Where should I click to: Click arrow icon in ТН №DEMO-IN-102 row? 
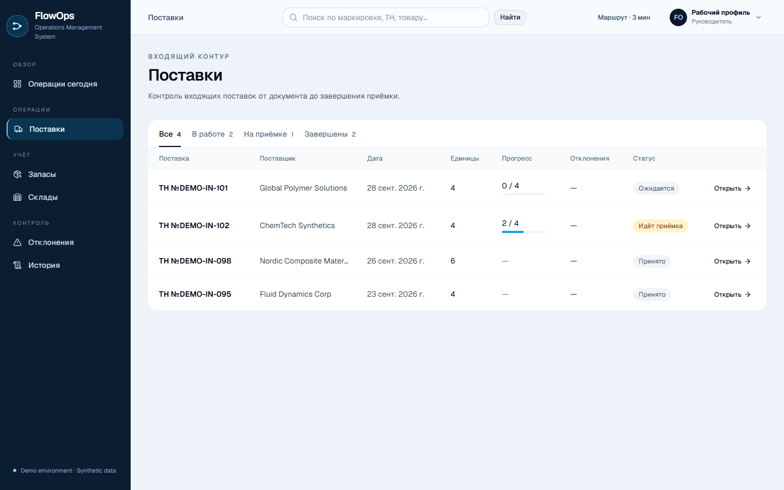pyautogui.click(x=748, y=226)
